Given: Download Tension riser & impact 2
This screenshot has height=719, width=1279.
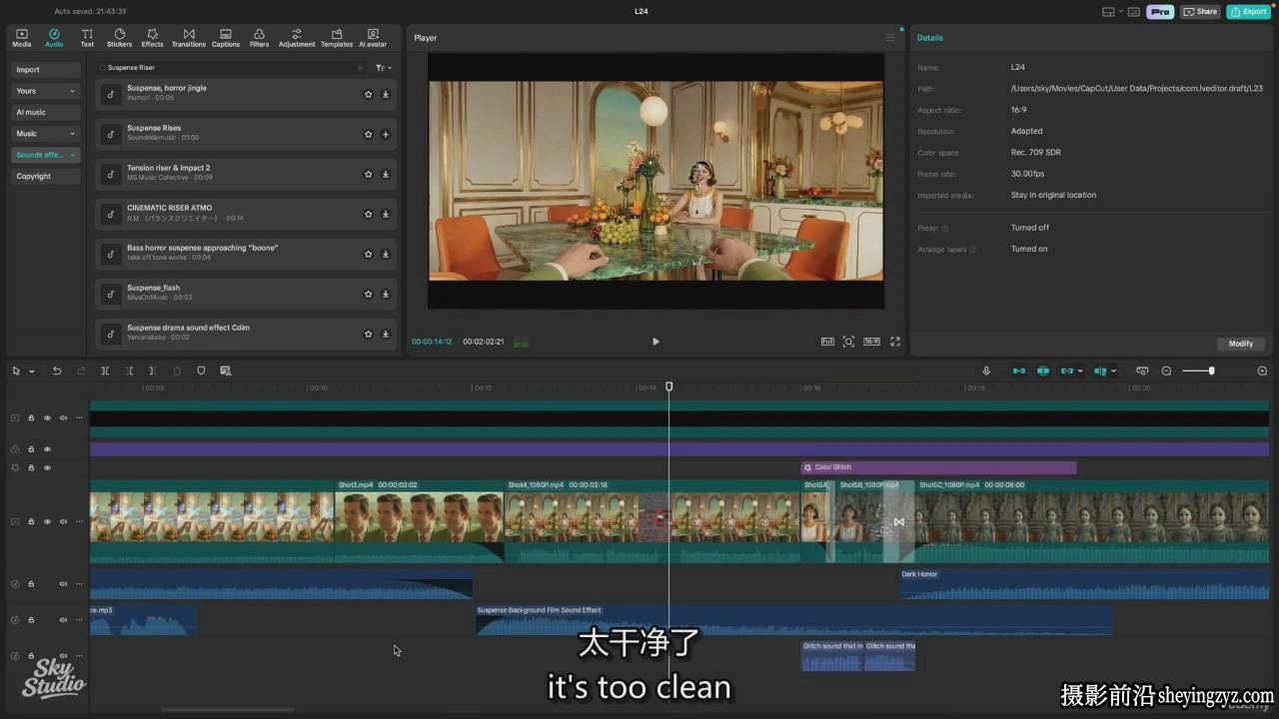Looking at the screenshot, I should pyautogui.click(x=386, y=174).
